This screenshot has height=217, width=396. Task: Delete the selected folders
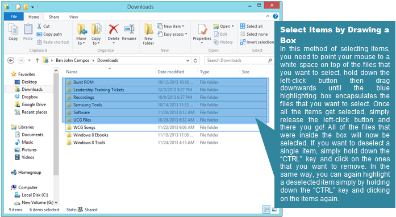[x=114, y=34]
